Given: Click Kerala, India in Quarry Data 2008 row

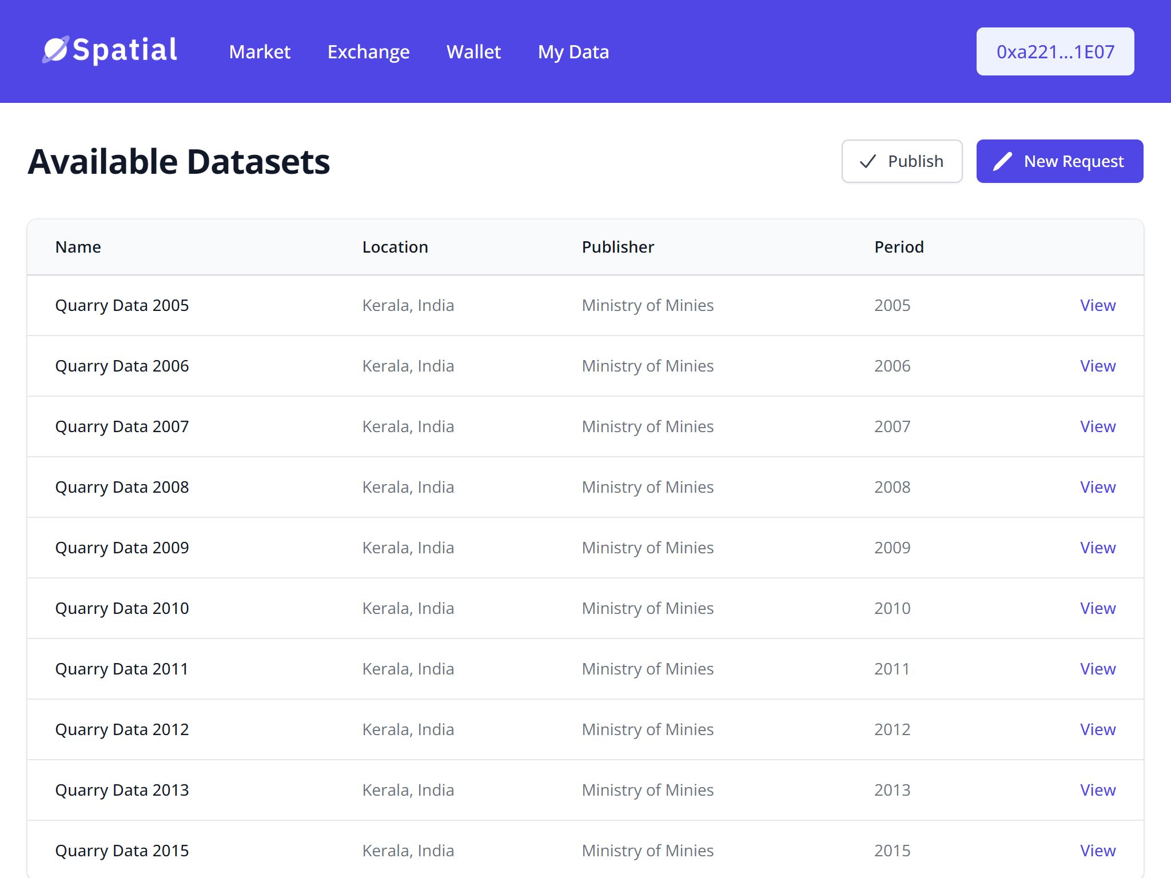Looking at the screenshot, I should [408, 487].
